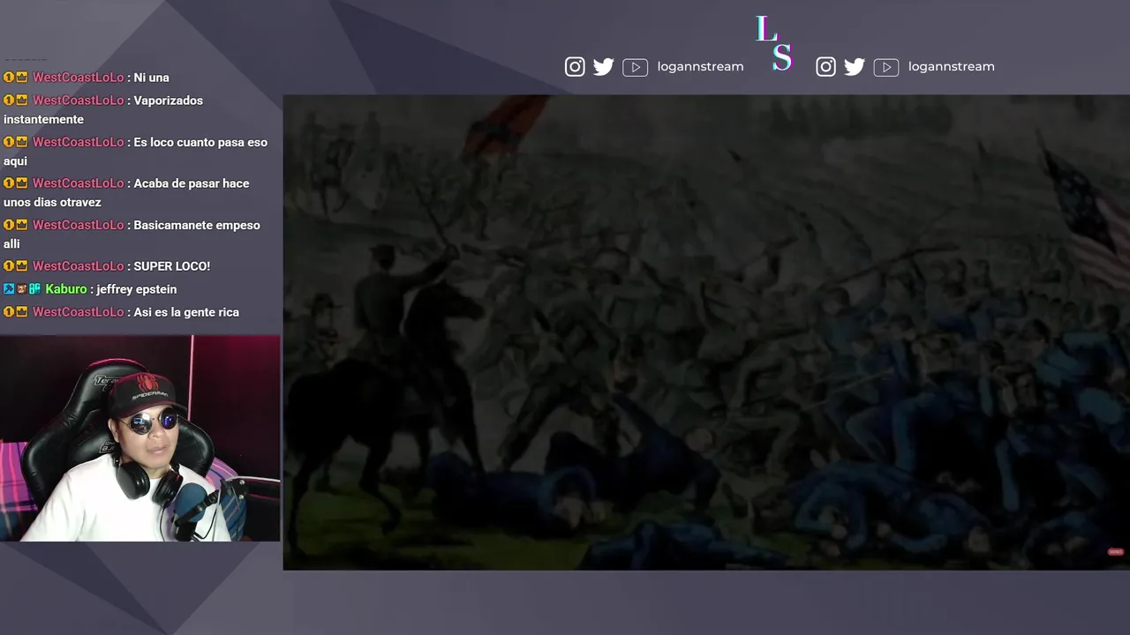Screen dimensions: 1130x635
Task: Click the crown badge on the 'SUPER LOCO!' message
Action: tap(22, 266)
